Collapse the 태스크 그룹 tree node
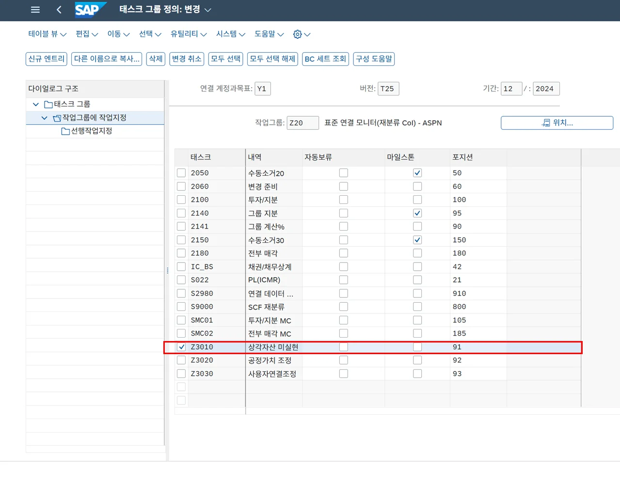This screenshot has height=482, width=620. [36, 104]
